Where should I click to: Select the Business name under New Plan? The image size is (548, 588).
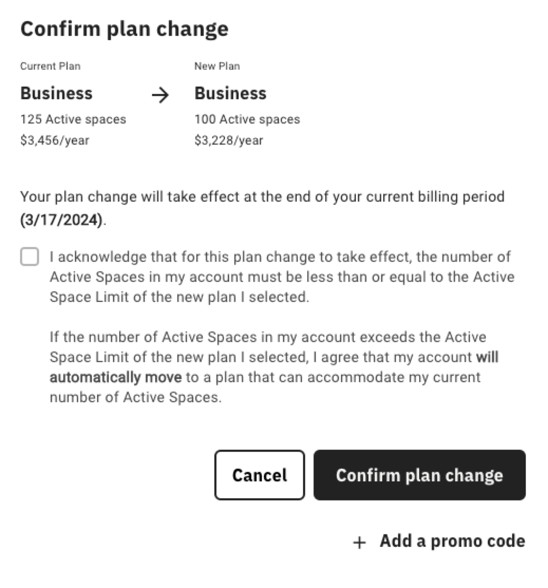click(x=230, y=93)
